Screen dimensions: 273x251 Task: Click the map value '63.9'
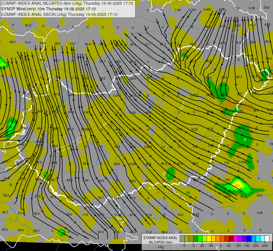pyautogui.click(x=228, y=197)
